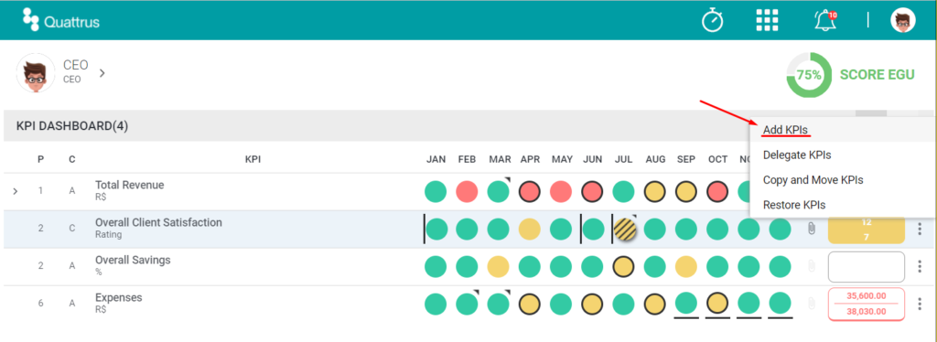Screen dimensions: 937x342
Task: Click Total Revenue June red indicator
Action: tap(592, 192)
